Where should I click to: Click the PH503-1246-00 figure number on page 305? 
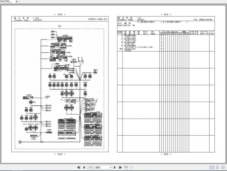(98, 19)
